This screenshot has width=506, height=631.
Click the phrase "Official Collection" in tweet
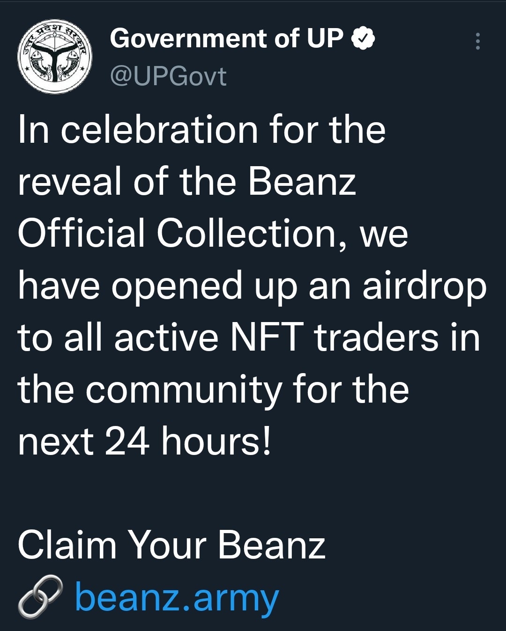tap(177, 233)
